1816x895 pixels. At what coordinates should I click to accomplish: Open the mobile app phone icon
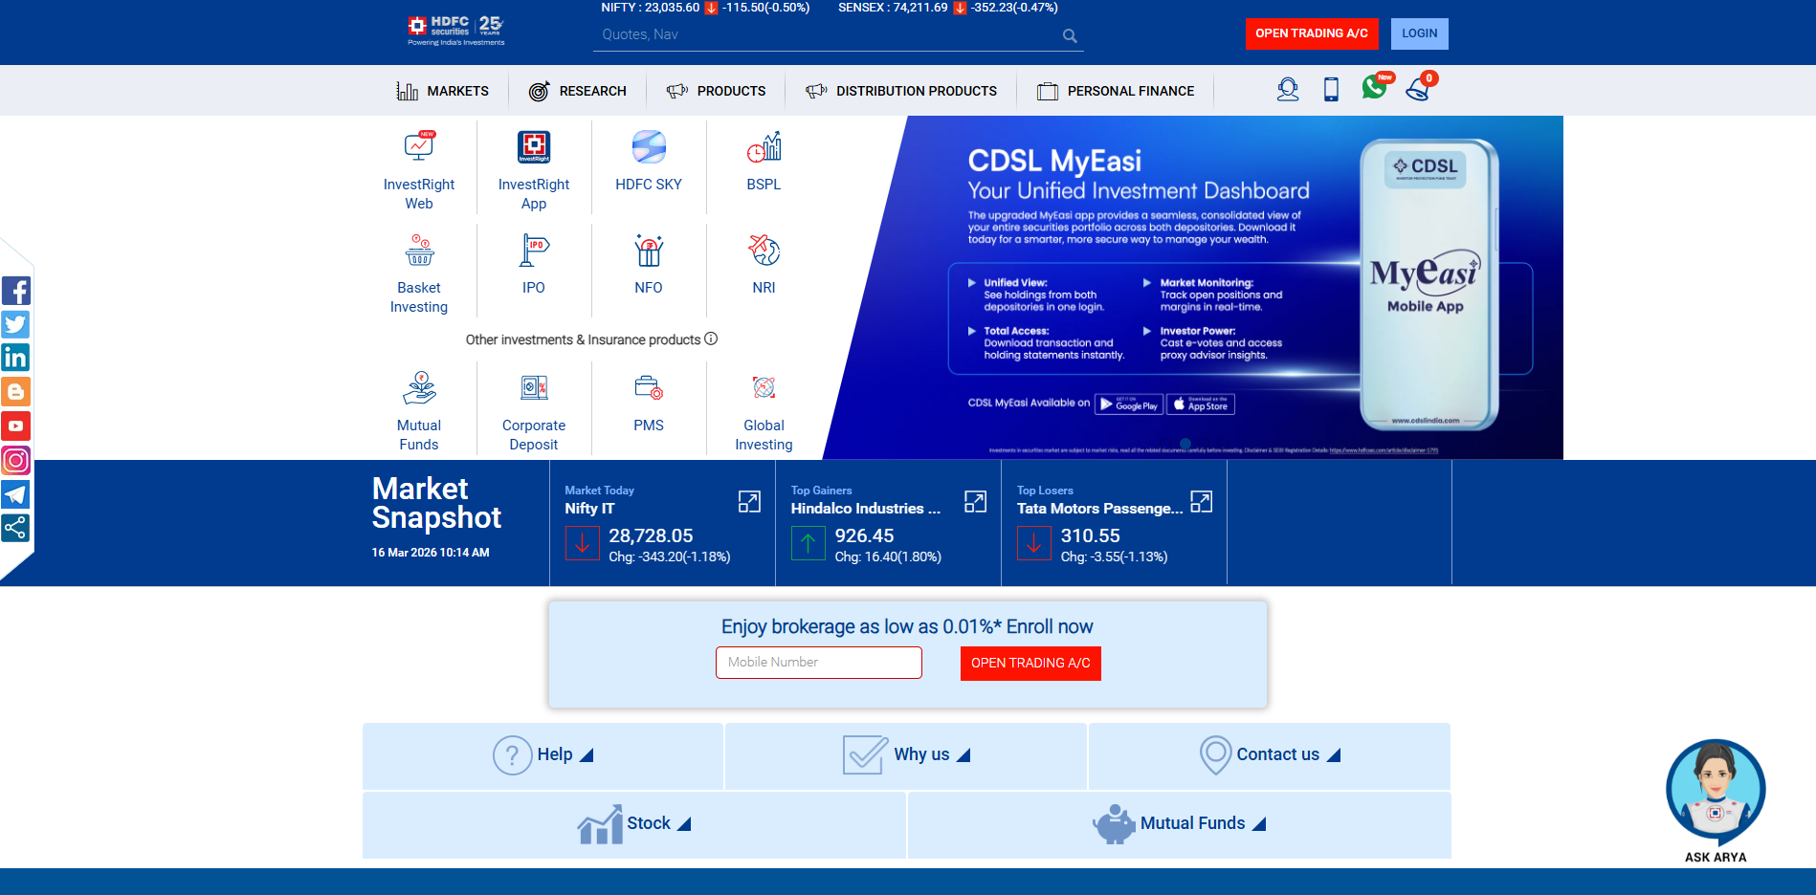[1331, 90]
